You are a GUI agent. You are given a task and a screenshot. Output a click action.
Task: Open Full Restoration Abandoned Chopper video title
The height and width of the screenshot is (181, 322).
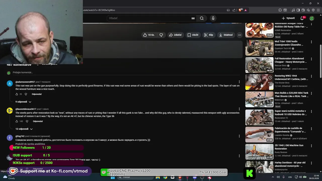pos(291,60)
